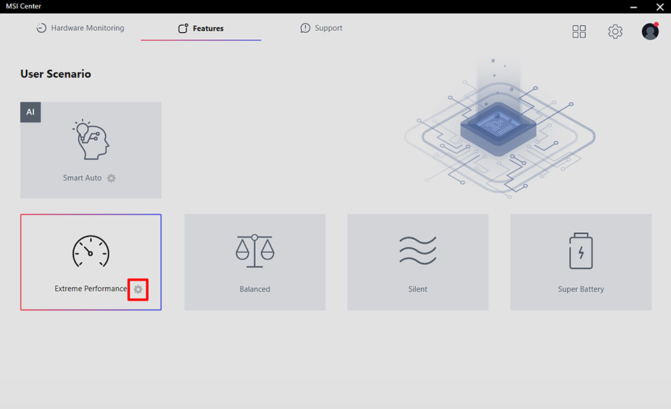Select the Balanced scenario card

[254, 262]
